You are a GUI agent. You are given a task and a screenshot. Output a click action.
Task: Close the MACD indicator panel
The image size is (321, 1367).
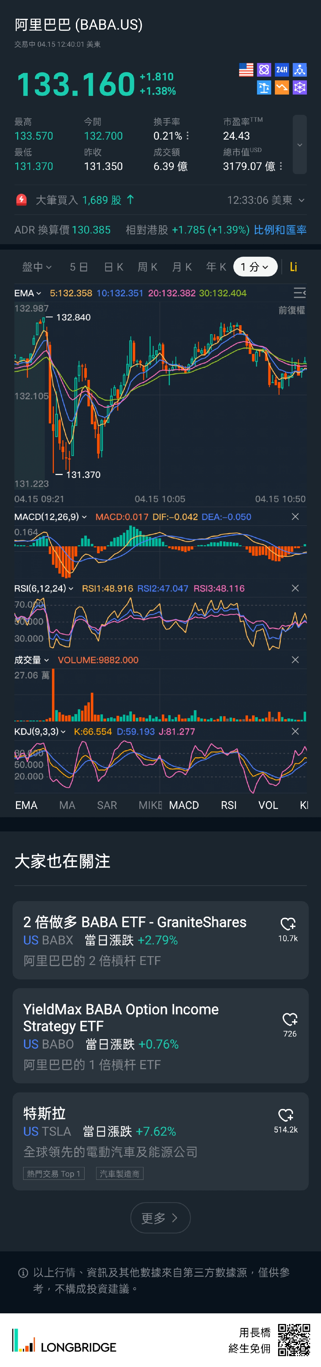[x=295, y=517]
